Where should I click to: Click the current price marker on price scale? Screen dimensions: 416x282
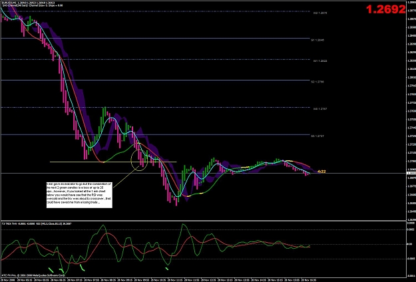(x=411, y=174)
